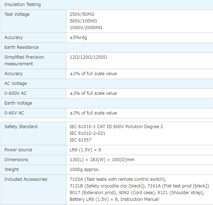Select the IEC 61557 standard text
Screen dimensions: 213x205
(80, 140)
